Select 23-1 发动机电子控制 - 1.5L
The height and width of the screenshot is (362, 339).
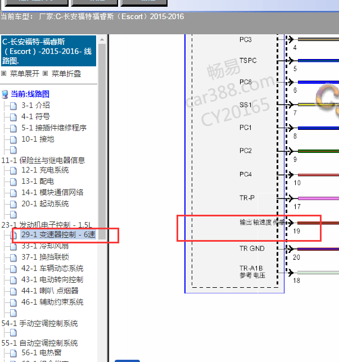click(x=47, y=225)
